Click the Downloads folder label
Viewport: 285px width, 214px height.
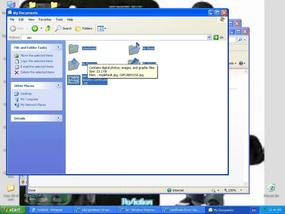tap(89, 48)
